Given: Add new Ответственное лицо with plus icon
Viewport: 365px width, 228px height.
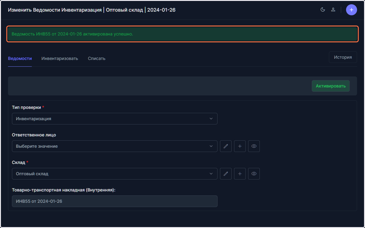Looking at the screenshot, I should pyautogui.click(x=240, y=146).
